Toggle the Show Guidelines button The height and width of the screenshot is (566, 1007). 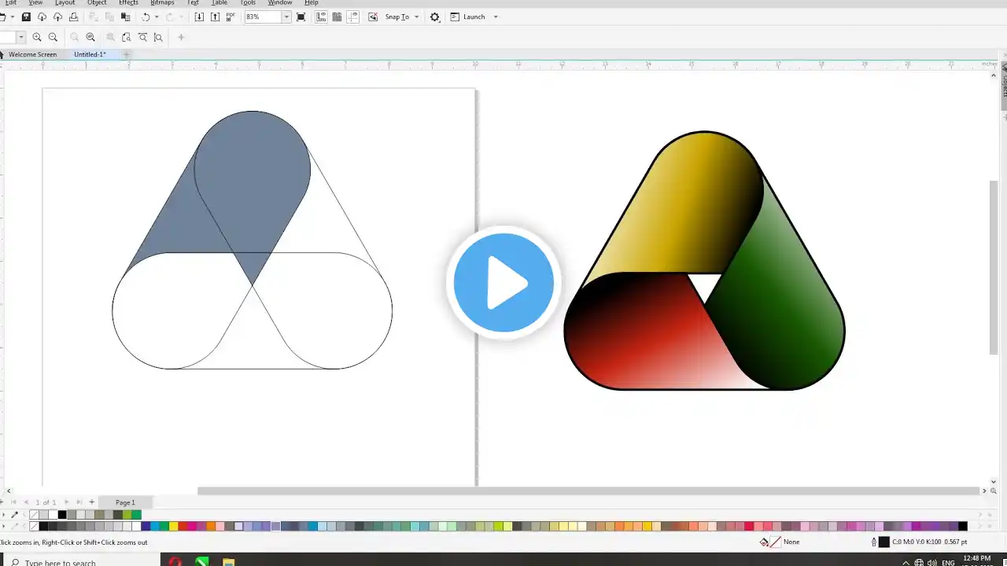click(x=352, y=17)
